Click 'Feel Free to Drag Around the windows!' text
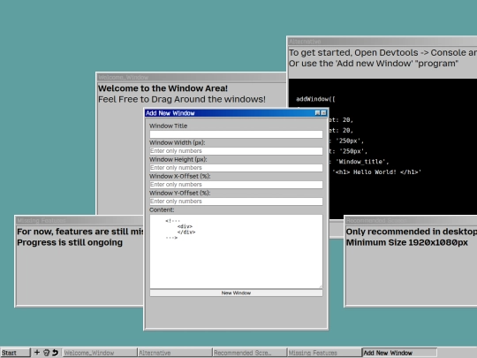This screenshot has height=358, width=477. tap(182, 99)
